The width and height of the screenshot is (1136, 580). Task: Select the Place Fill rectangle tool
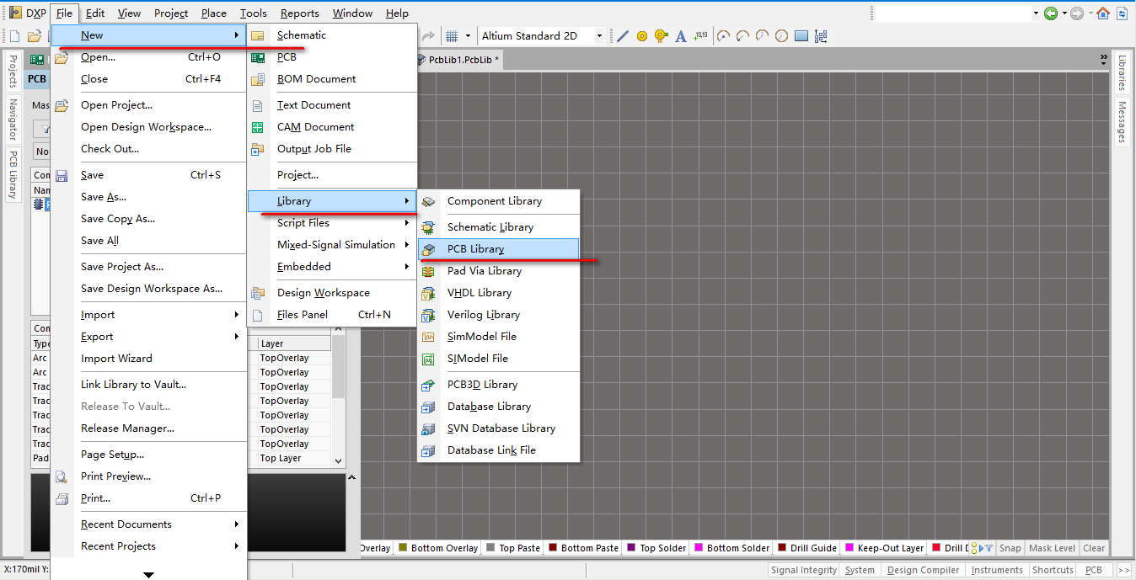801,36
